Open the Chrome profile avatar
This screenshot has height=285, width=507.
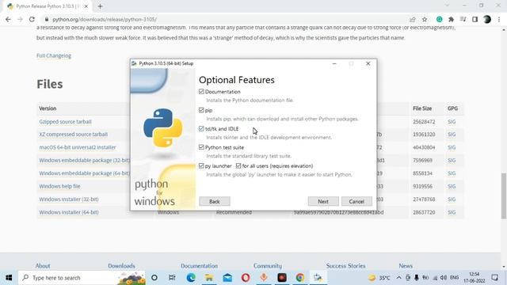point(487,19)
